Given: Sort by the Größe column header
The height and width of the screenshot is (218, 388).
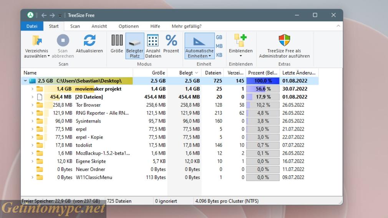Looking at the screenshot, I should click(x=150, y=73).
